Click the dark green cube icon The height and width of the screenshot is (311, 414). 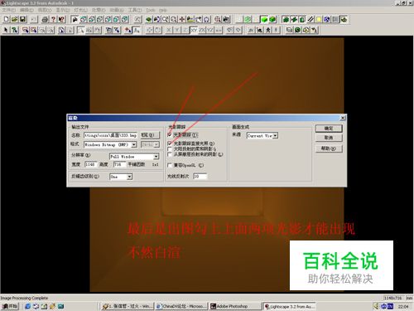click(272, 19)
